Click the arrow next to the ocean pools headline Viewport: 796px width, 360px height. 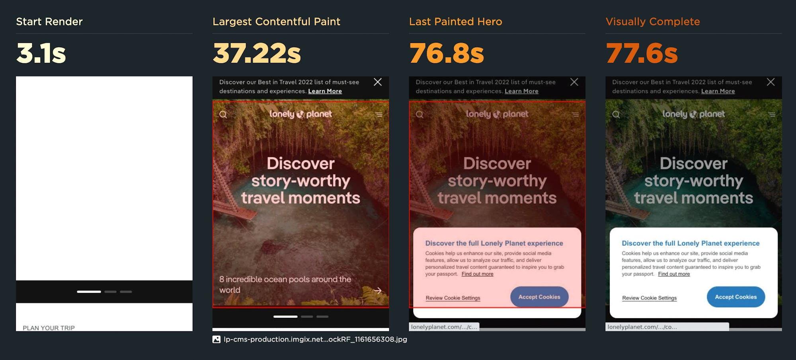click(x=378, y=291)
